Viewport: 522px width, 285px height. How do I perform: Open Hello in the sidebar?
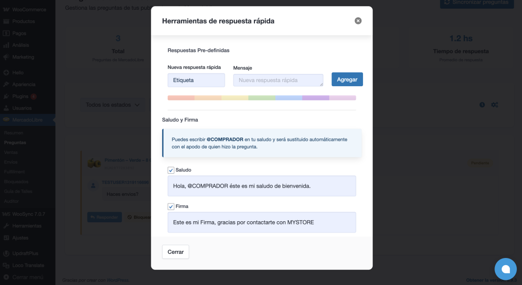click(x=18, y=72)
